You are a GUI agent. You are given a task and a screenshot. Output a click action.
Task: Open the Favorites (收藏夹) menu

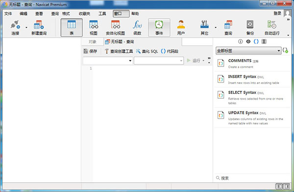coord(84,14)
